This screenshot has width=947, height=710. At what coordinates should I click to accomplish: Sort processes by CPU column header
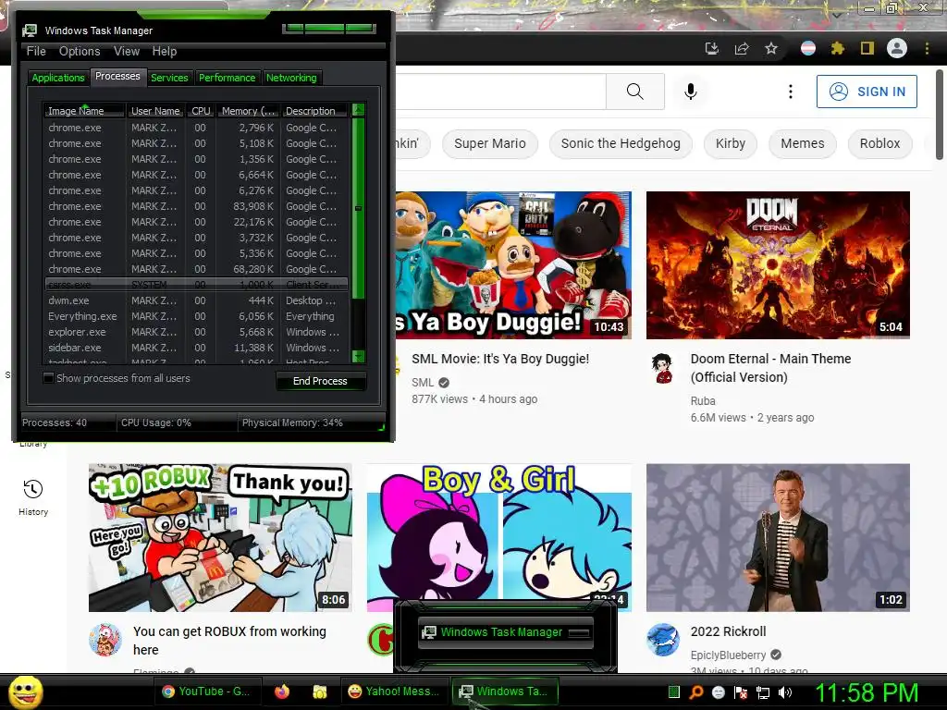coord(201,111)
